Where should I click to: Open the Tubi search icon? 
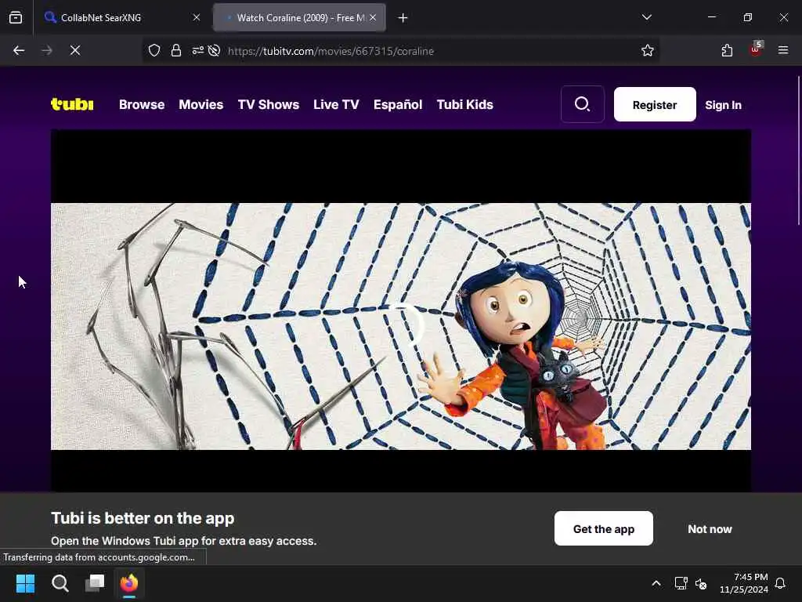(x=582, y=104)
